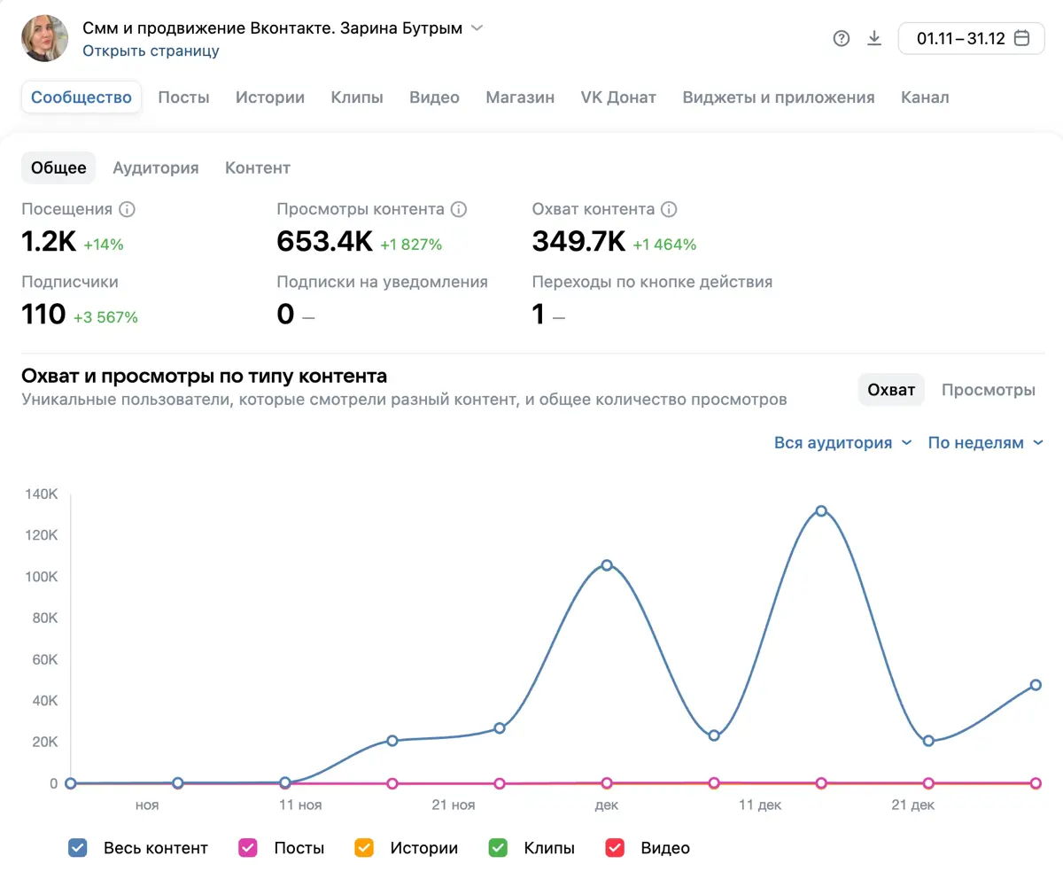Image resolution: width=1063 pixels, height=879 pixels.
Task: Click info icon next to Посещения
Action: [x=127, y=210]
